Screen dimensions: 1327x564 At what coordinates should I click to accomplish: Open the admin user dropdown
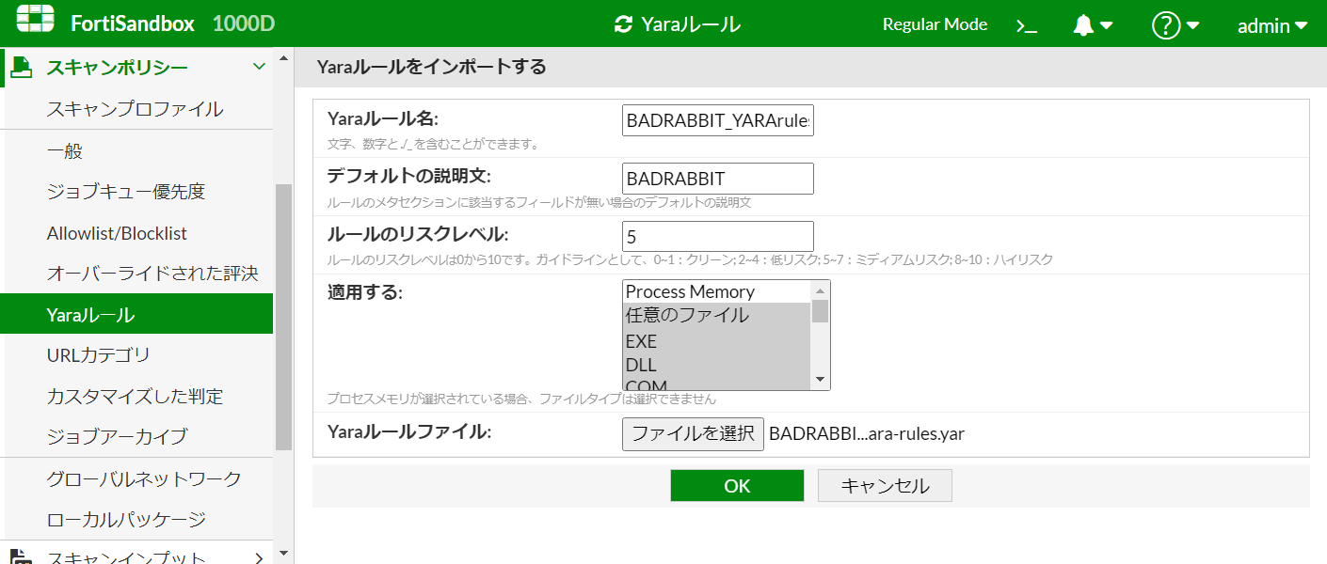click(x=1271, y=25)
